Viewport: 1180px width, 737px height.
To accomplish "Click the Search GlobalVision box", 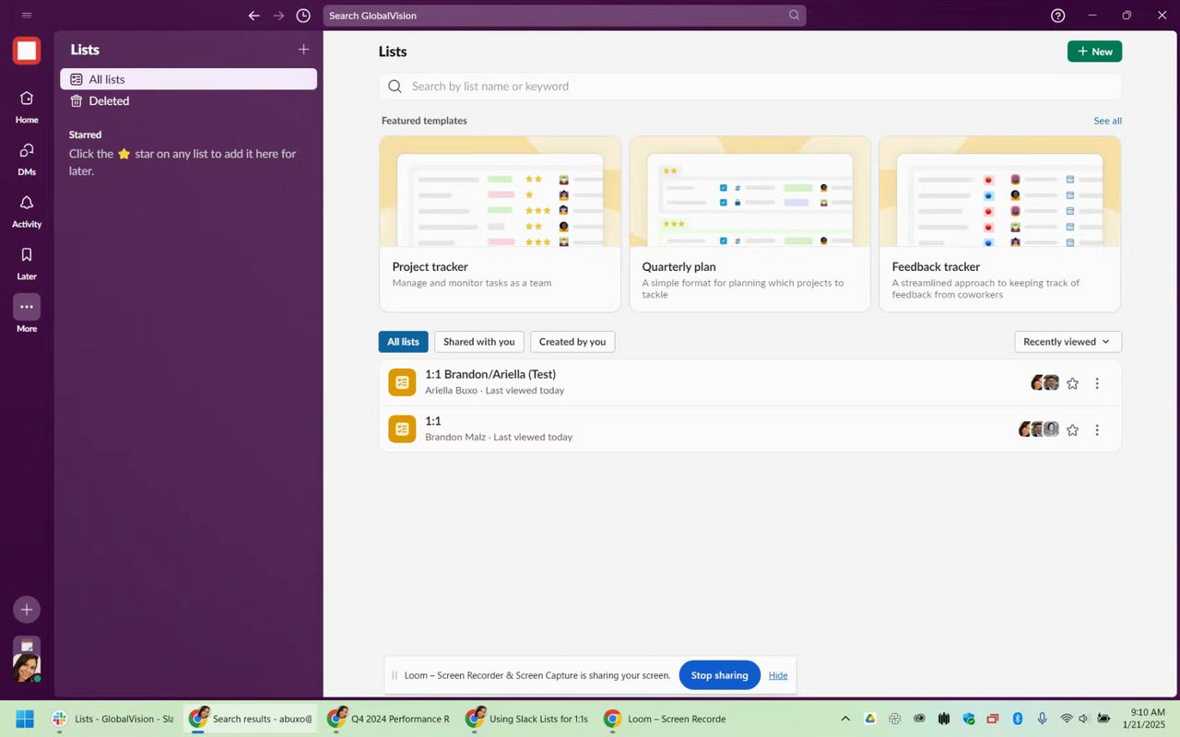I will tap(564, 16).
